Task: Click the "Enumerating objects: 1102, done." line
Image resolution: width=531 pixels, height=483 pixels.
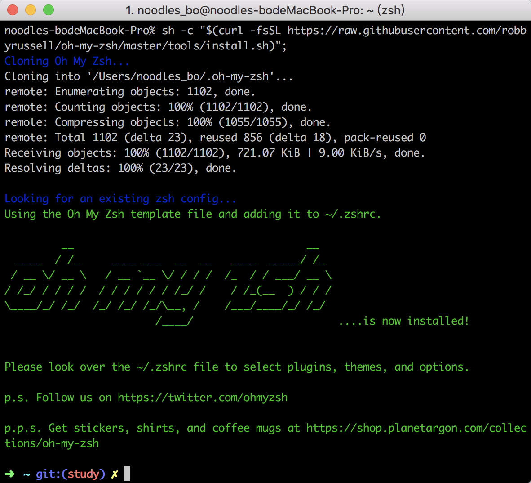Action: point(130,92)
